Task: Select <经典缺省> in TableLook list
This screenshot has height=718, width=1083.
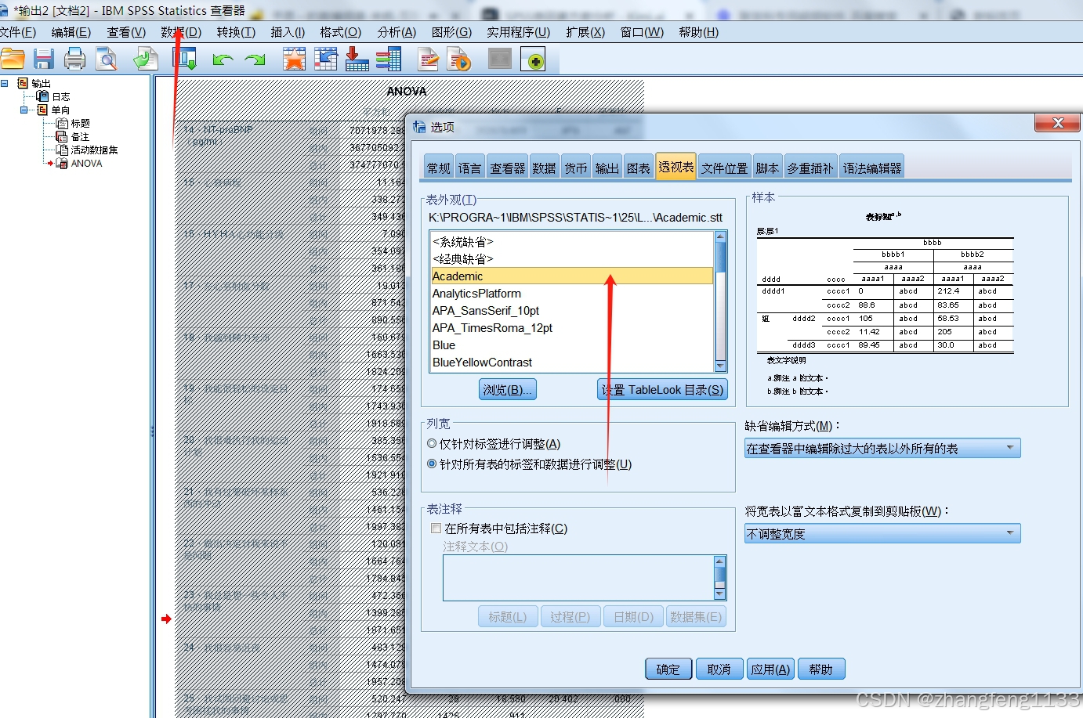Action: click(572, 258)
